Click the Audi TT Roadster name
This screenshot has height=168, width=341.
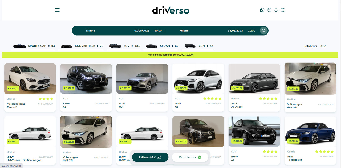(295, 158)
